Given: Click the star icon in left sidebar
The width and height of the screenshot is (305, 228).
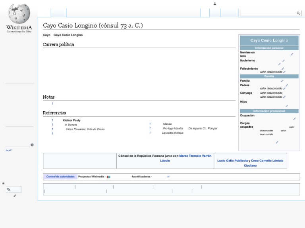Looking at the screenshot, I should pyautogui.click(x=3, y=184).
